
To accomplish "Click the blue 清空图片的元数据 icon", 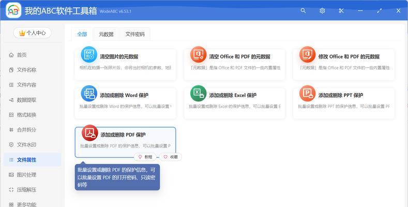I will [89, 55].
